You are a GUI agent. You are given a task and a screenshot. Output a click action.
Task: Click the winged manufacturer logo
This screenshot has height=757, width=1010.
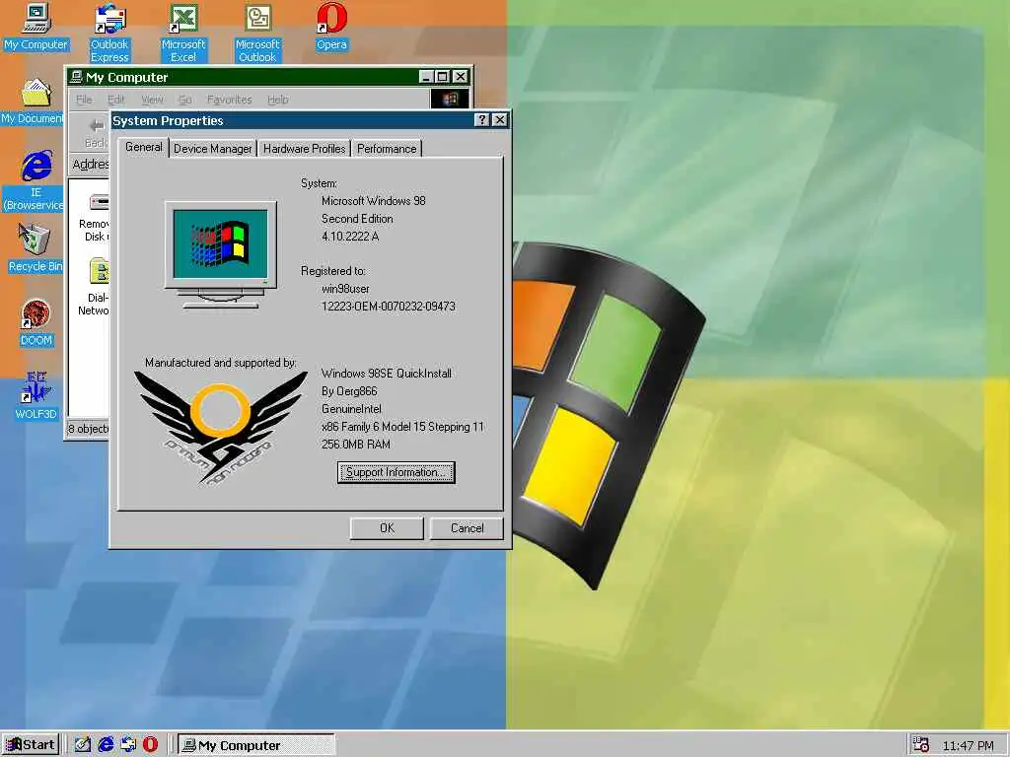coord(220,428)
